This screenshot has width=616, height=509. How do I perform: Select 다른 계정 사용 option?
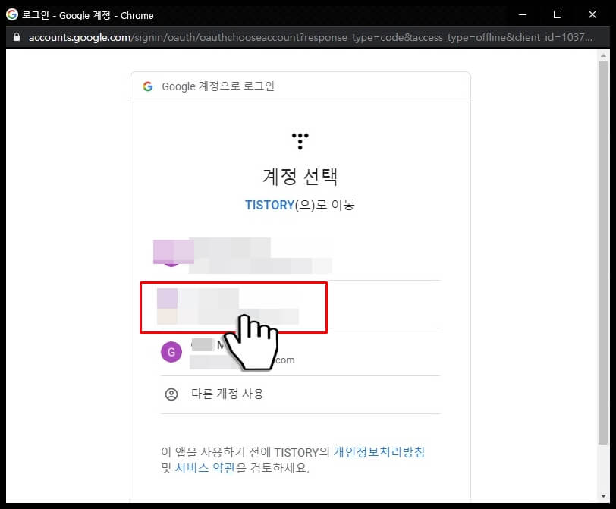(x=300, y=394)
